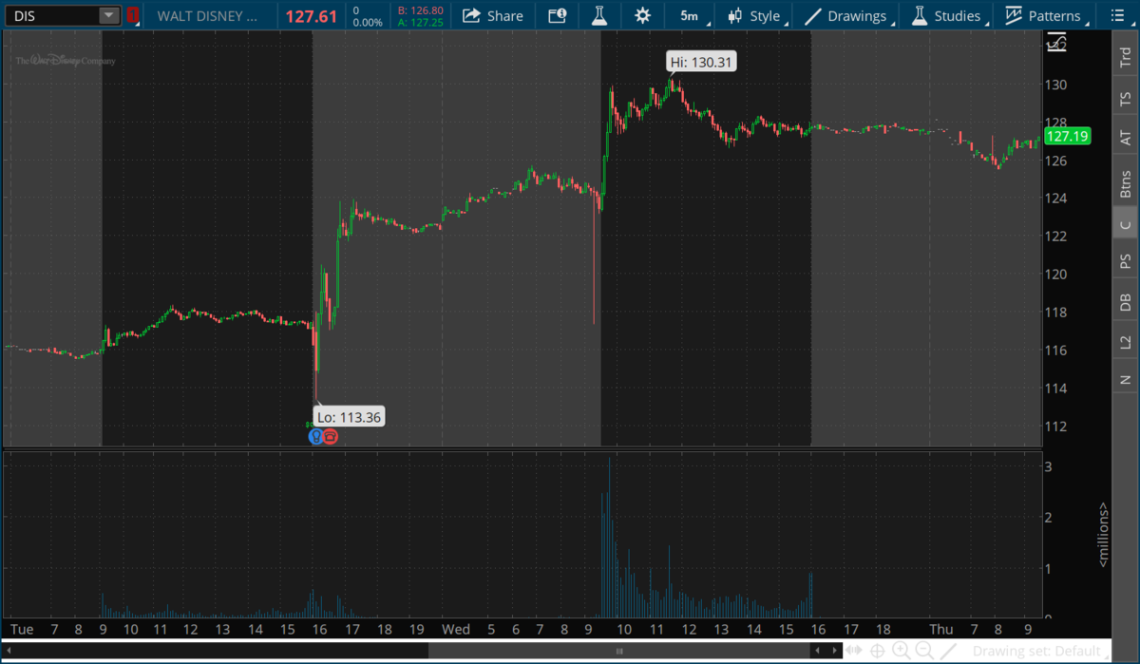This screenshot has height=664, width=1140.
Task: Click the Tue date label on time axis
Action: tap(21, 629)
